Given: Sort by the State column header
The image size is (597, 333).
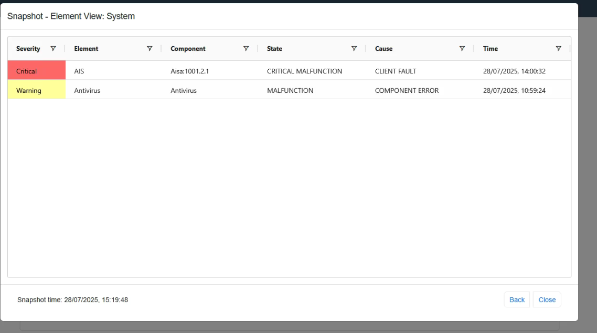Looking at the screenshot, I should click(274, 49).
